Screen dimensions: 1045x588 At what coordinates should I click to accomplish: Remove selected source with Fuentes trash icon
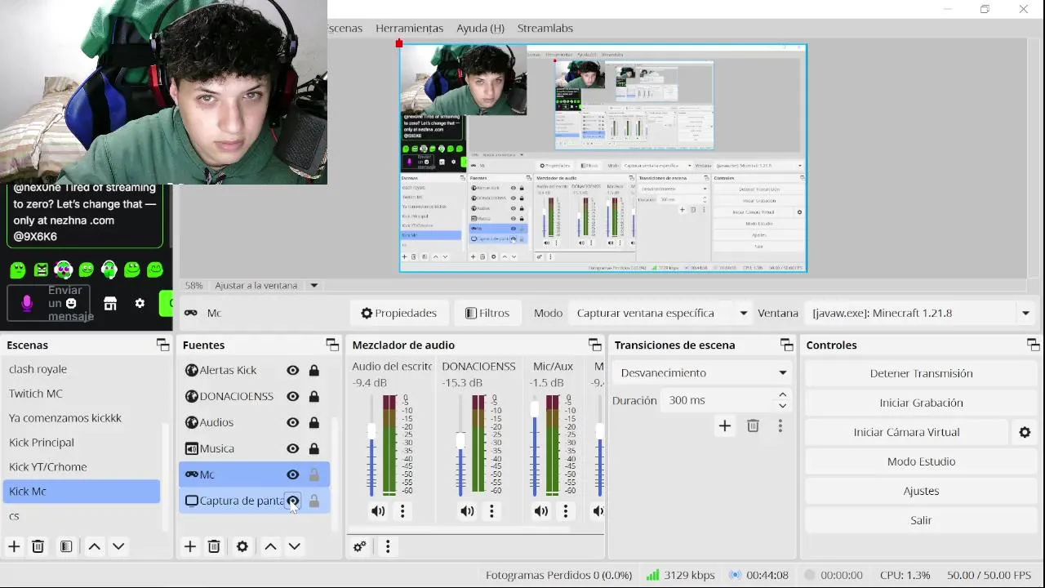(x=214, y=546)
